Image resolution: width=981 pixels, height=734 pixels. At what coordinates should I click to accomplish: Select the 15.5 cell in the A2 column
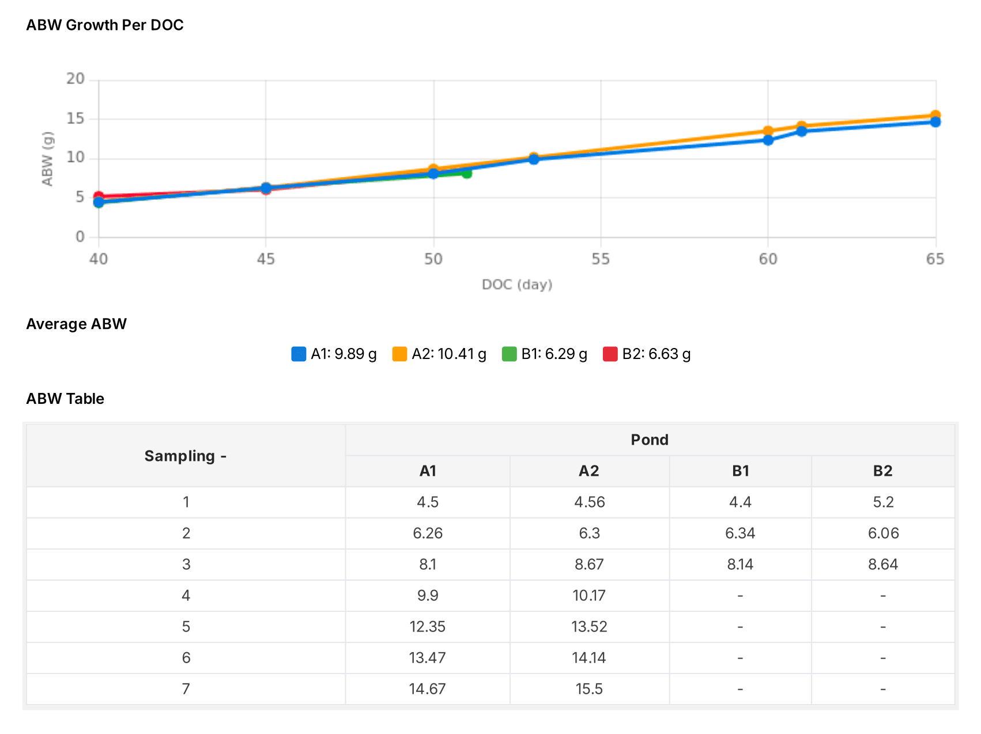coord(589,689)
